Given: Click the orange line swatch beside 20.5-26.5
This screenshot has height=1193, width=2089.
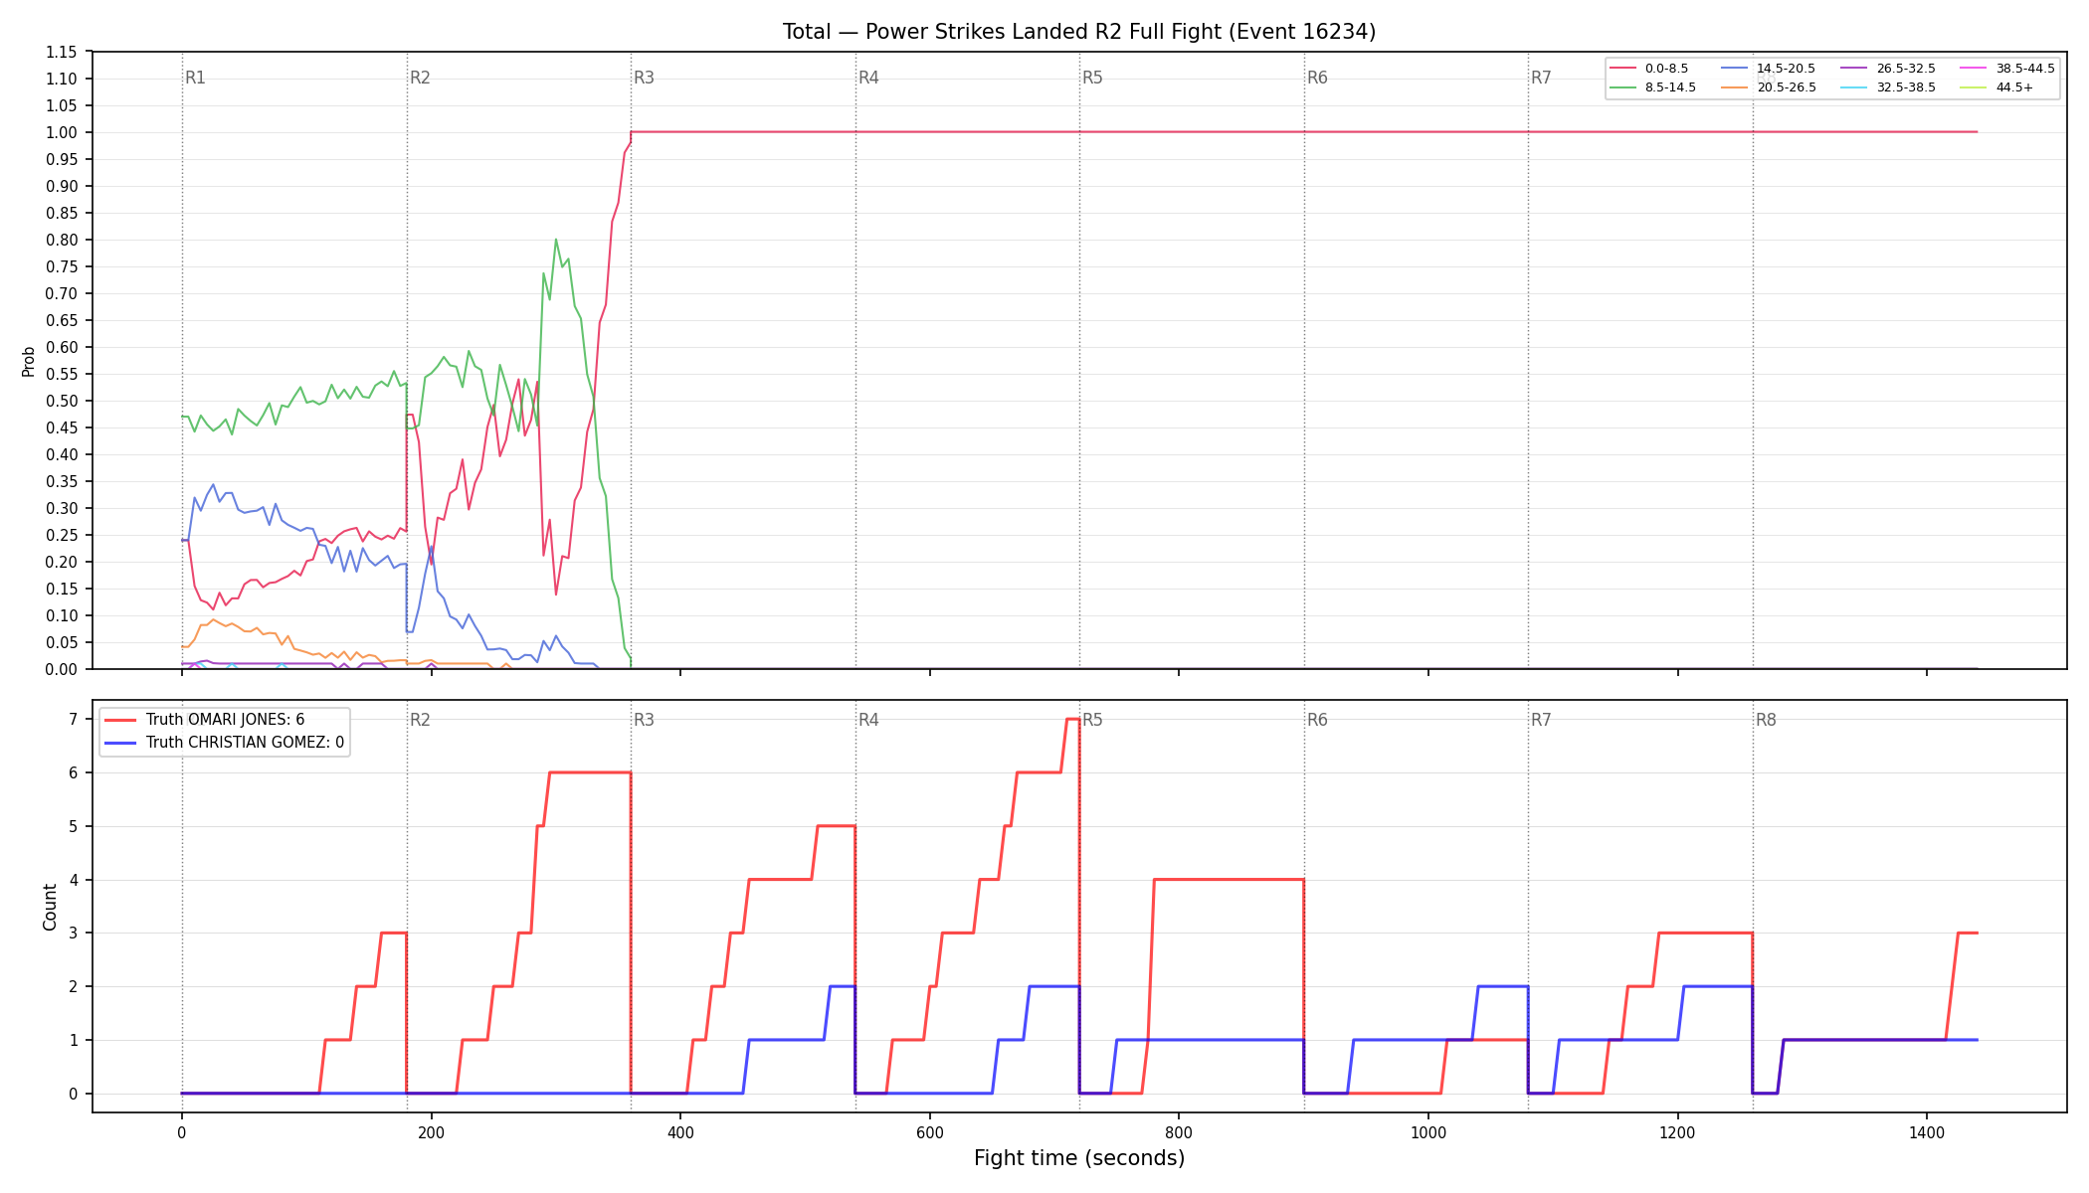Looking at the screenshot, I should (1735, 87).
